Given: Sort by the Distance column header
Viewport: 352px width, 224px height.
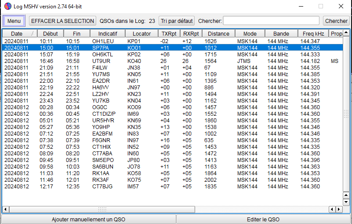Looking at the screenshot, I should click(x=218, y=33).
